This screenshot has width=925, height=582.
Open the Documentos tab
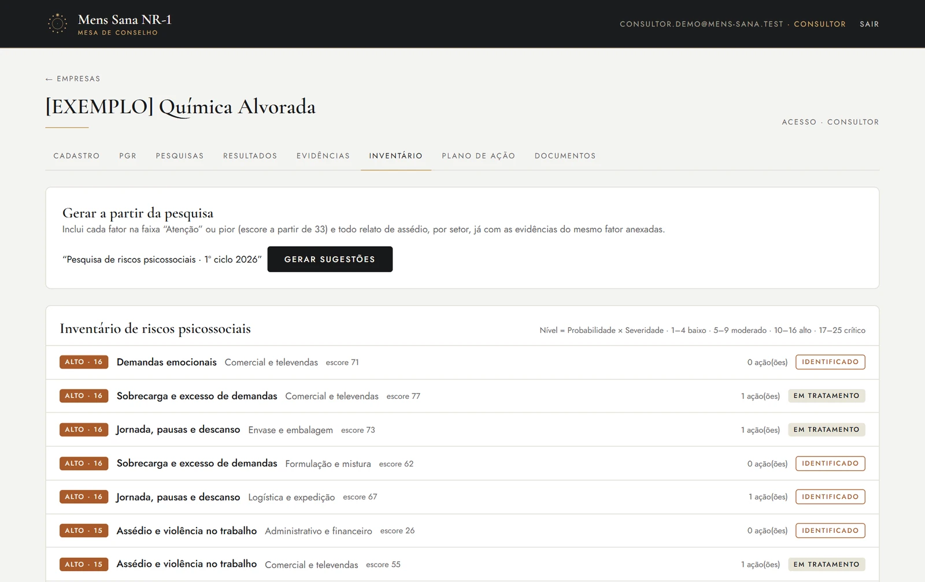pyautogui.click(x=565, y=156)
